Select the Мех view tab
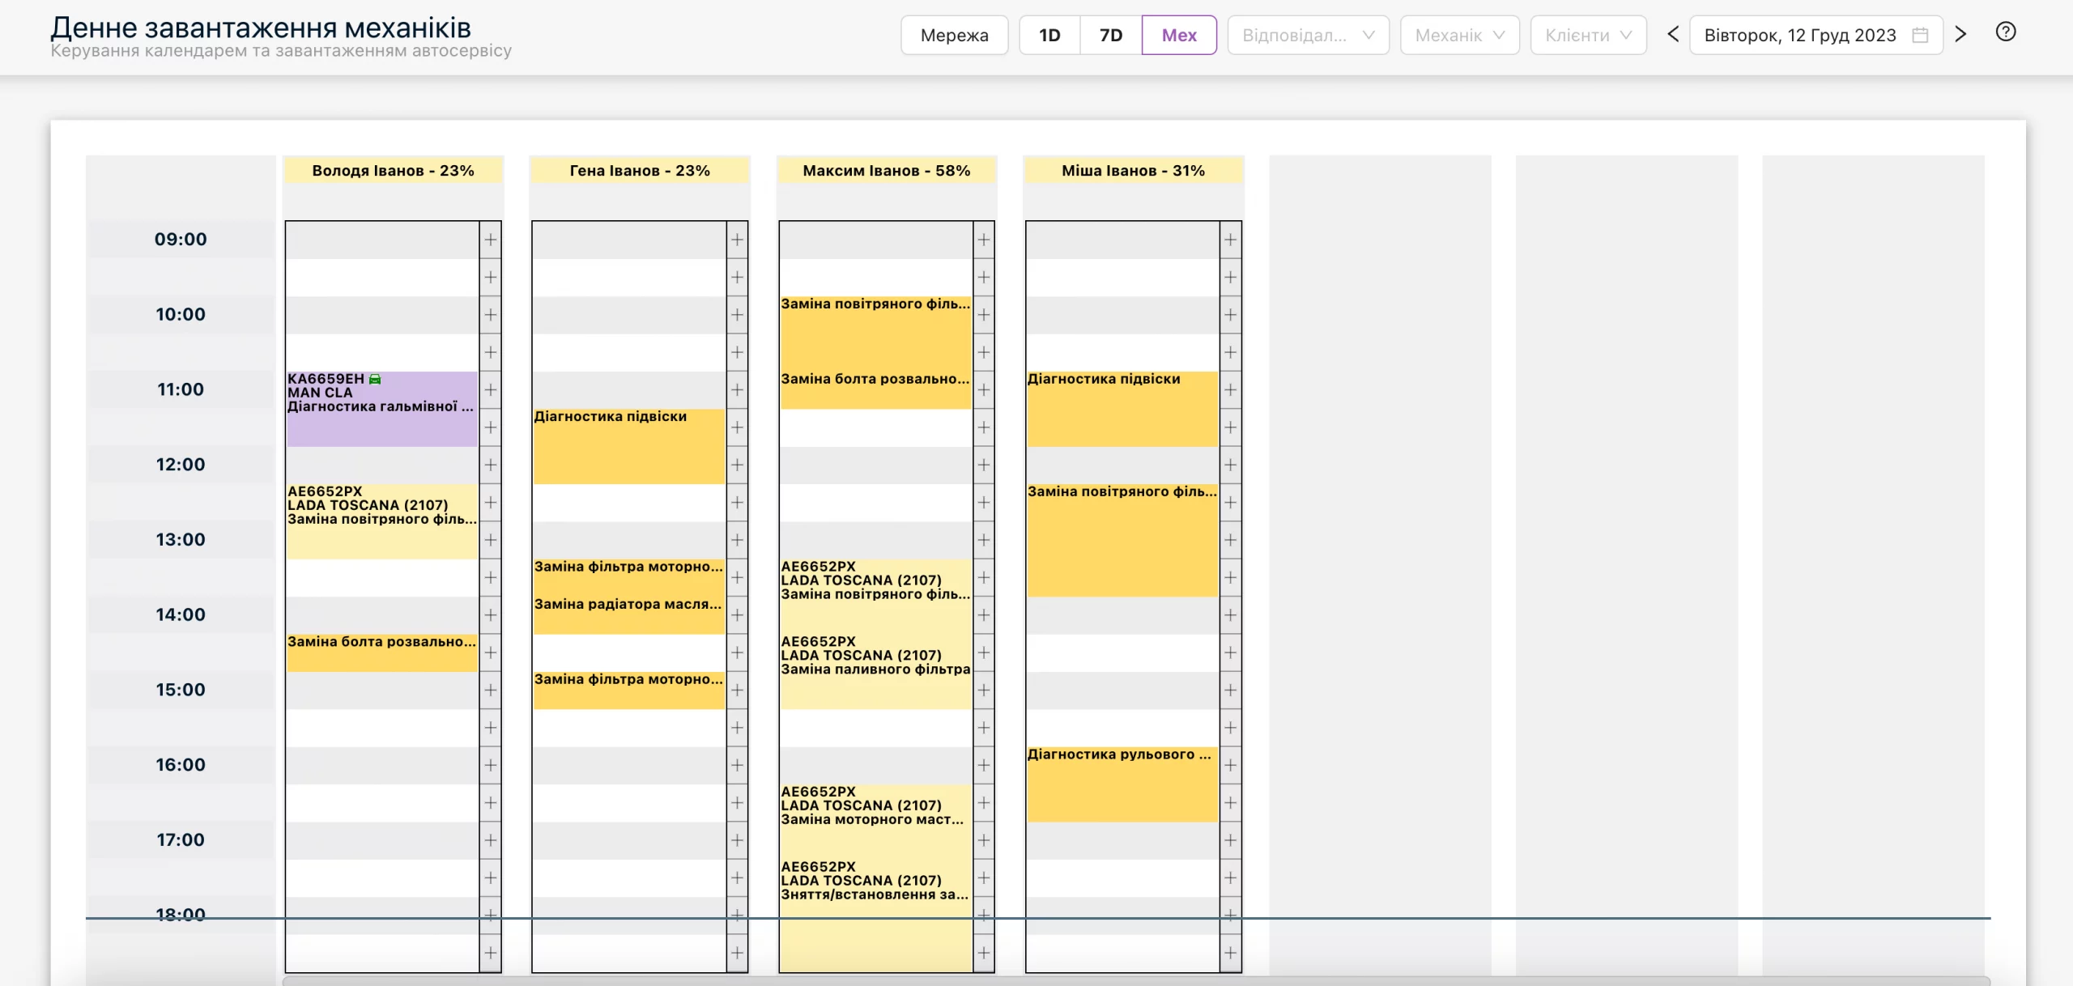Viewport: 2073px width, 986px height. [1179, 35]
